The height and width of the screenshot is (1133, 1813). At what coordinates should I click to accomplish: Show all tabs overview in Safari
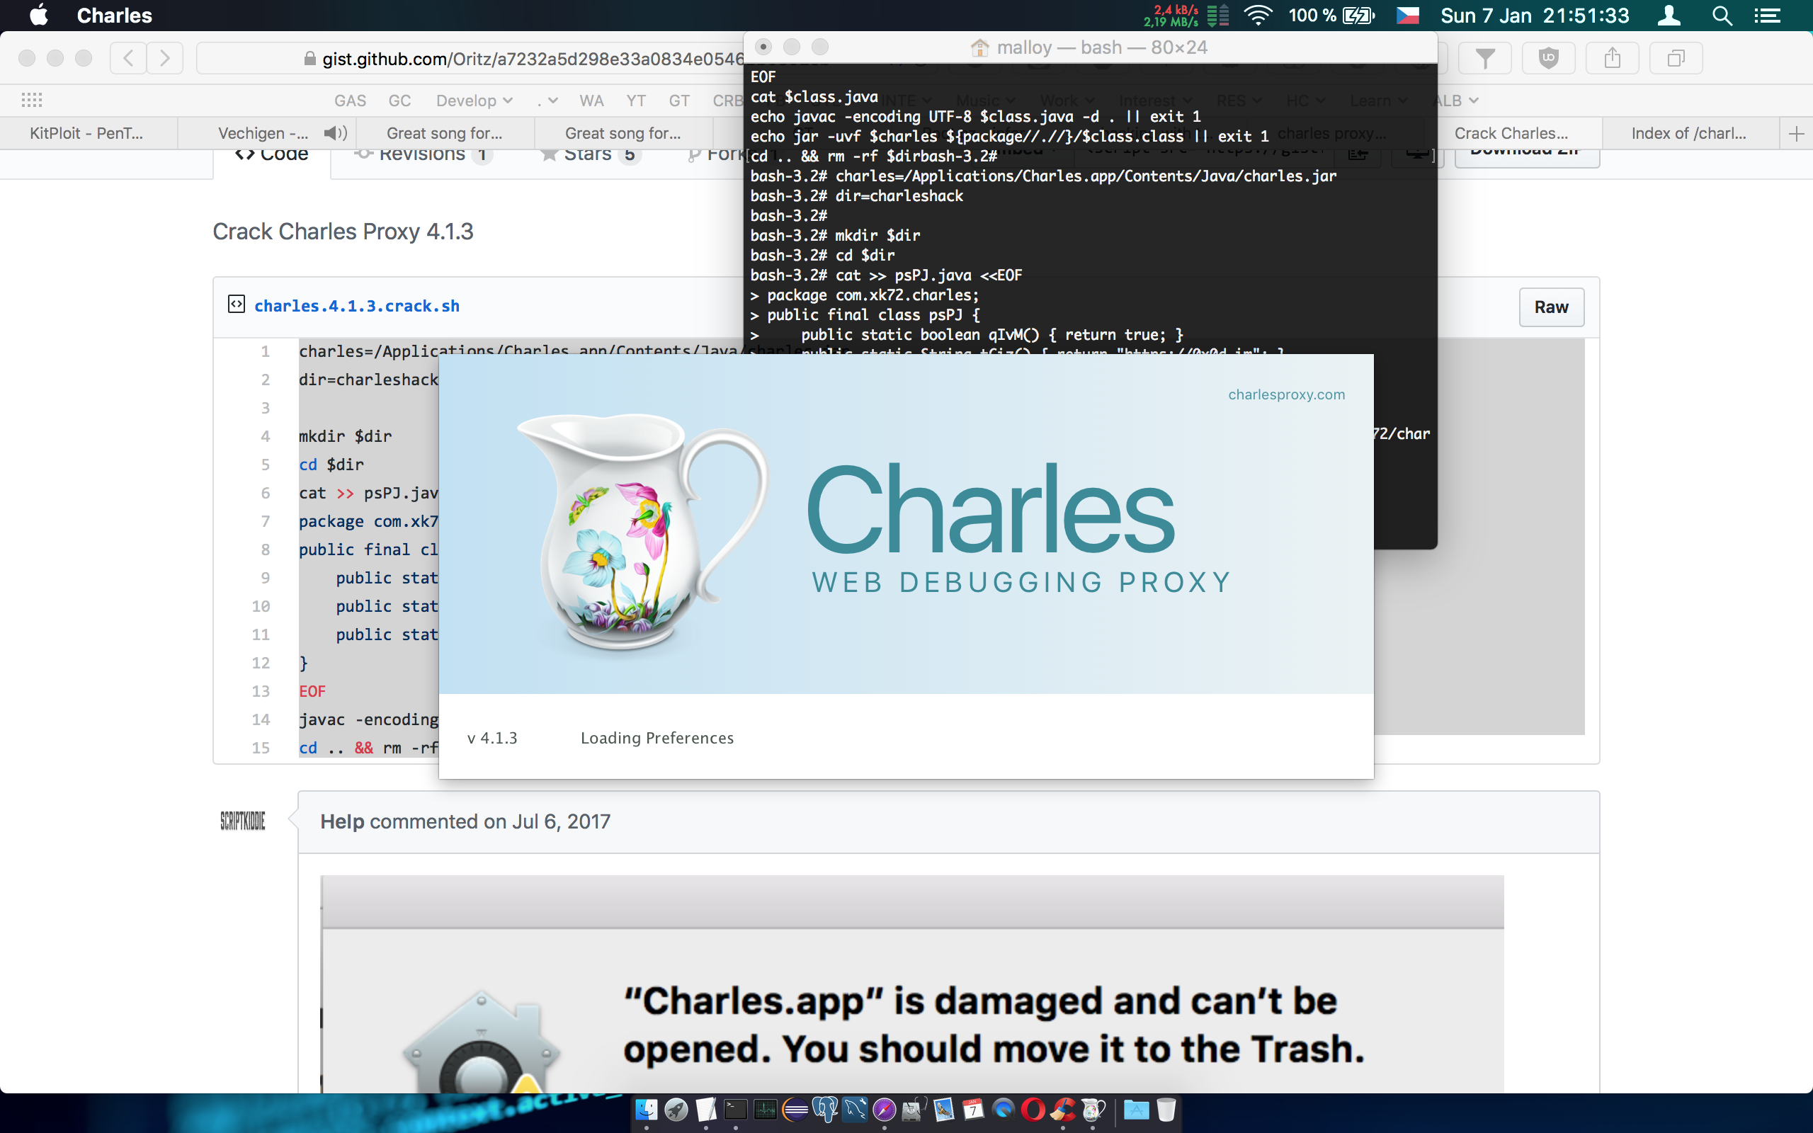coord(1676,57)
